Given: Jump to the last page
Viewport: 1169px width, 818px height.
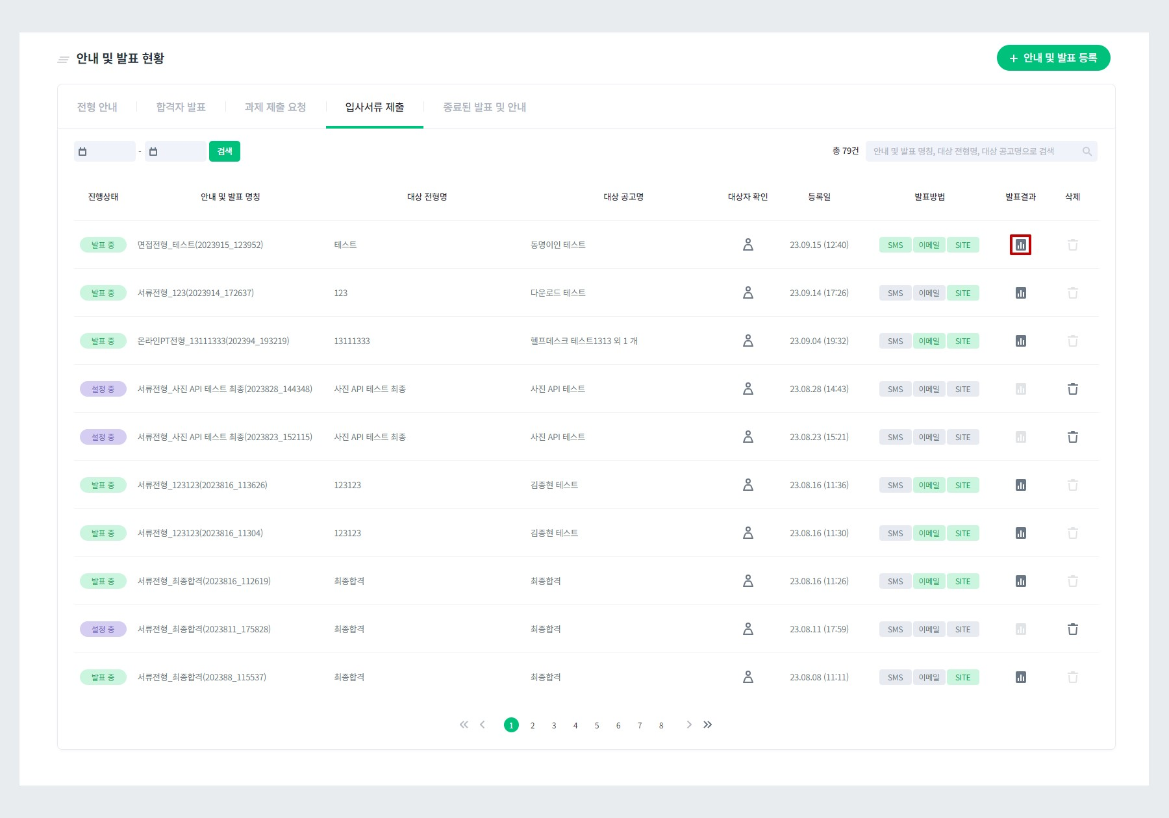Looking at the screenshot, I should coord(708,725).
